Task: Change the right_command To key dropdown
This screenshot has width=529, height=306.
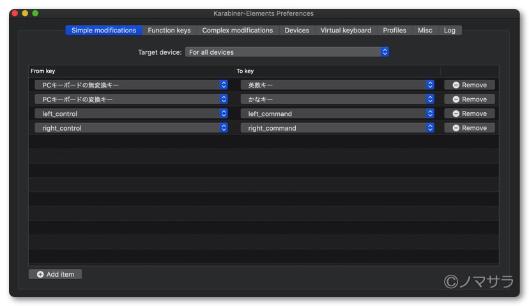Action: (337, 128)
